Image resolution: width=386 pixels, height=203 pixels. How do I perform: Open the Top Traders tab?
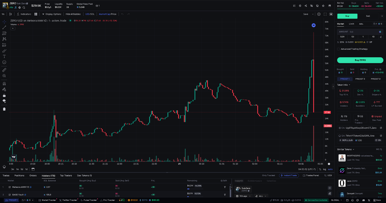point(66,175)
